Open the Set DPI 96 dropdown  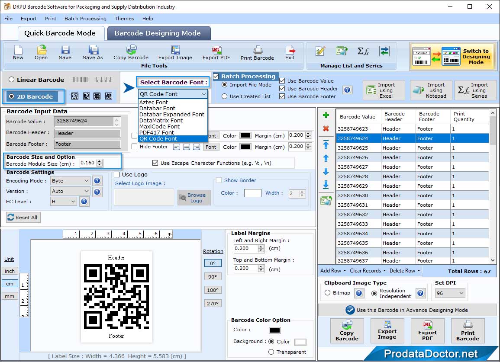[x=450, y=293]
